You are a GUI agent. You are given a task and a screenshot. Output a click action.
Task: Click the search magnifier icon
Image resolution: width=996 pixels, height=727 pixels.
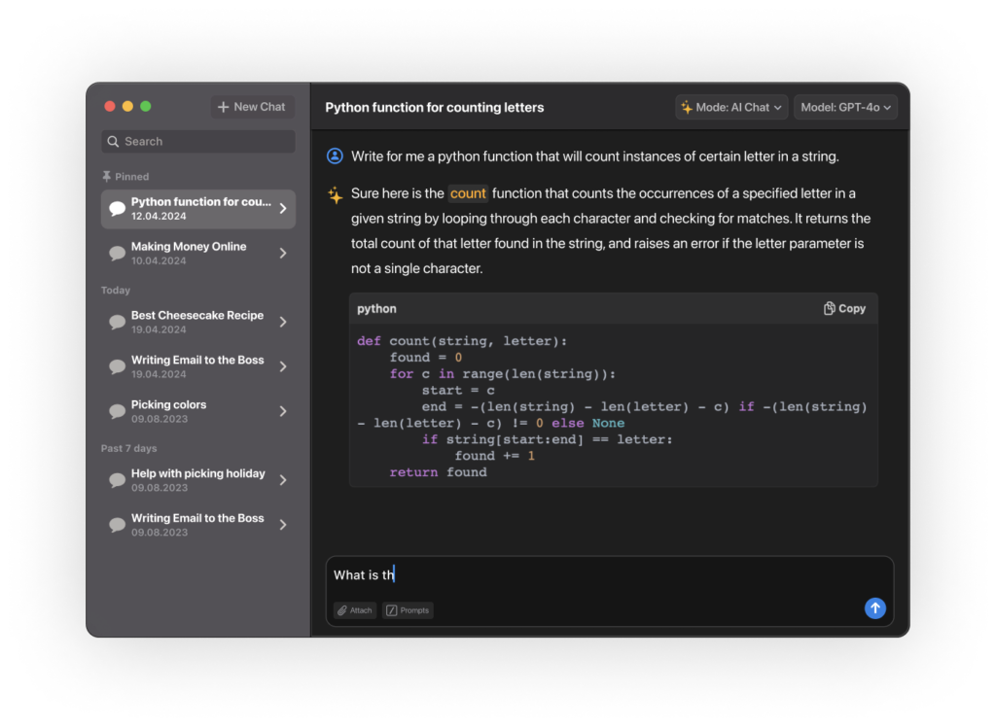tap(113, 142)
